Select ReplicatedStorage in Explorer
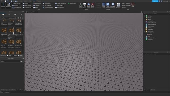This screenshot has width=170, height=96. pos(152,23)
